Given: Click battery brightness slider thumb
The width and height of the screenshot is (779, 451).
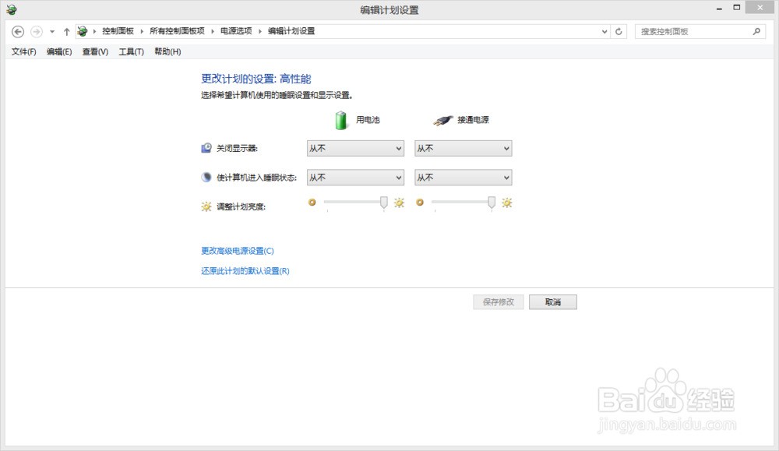Looking at the screenshot, I should [384, 203].
